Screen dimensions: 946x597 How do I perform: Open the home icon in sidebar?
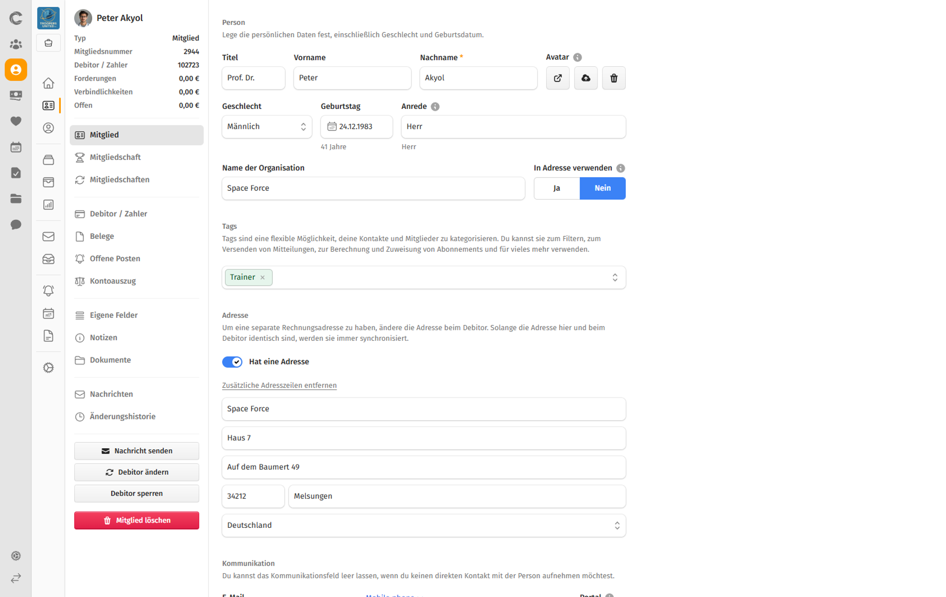click(x=48, y=83)
